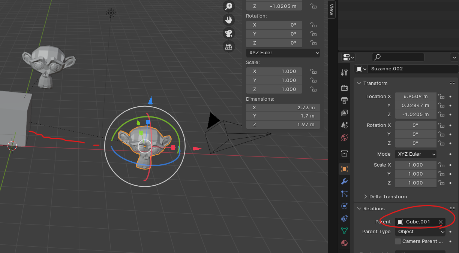This screenshot has height=253, width=459.
Task: Click the viewport zoom magnifier icon
Action: (x=229, y=6)
